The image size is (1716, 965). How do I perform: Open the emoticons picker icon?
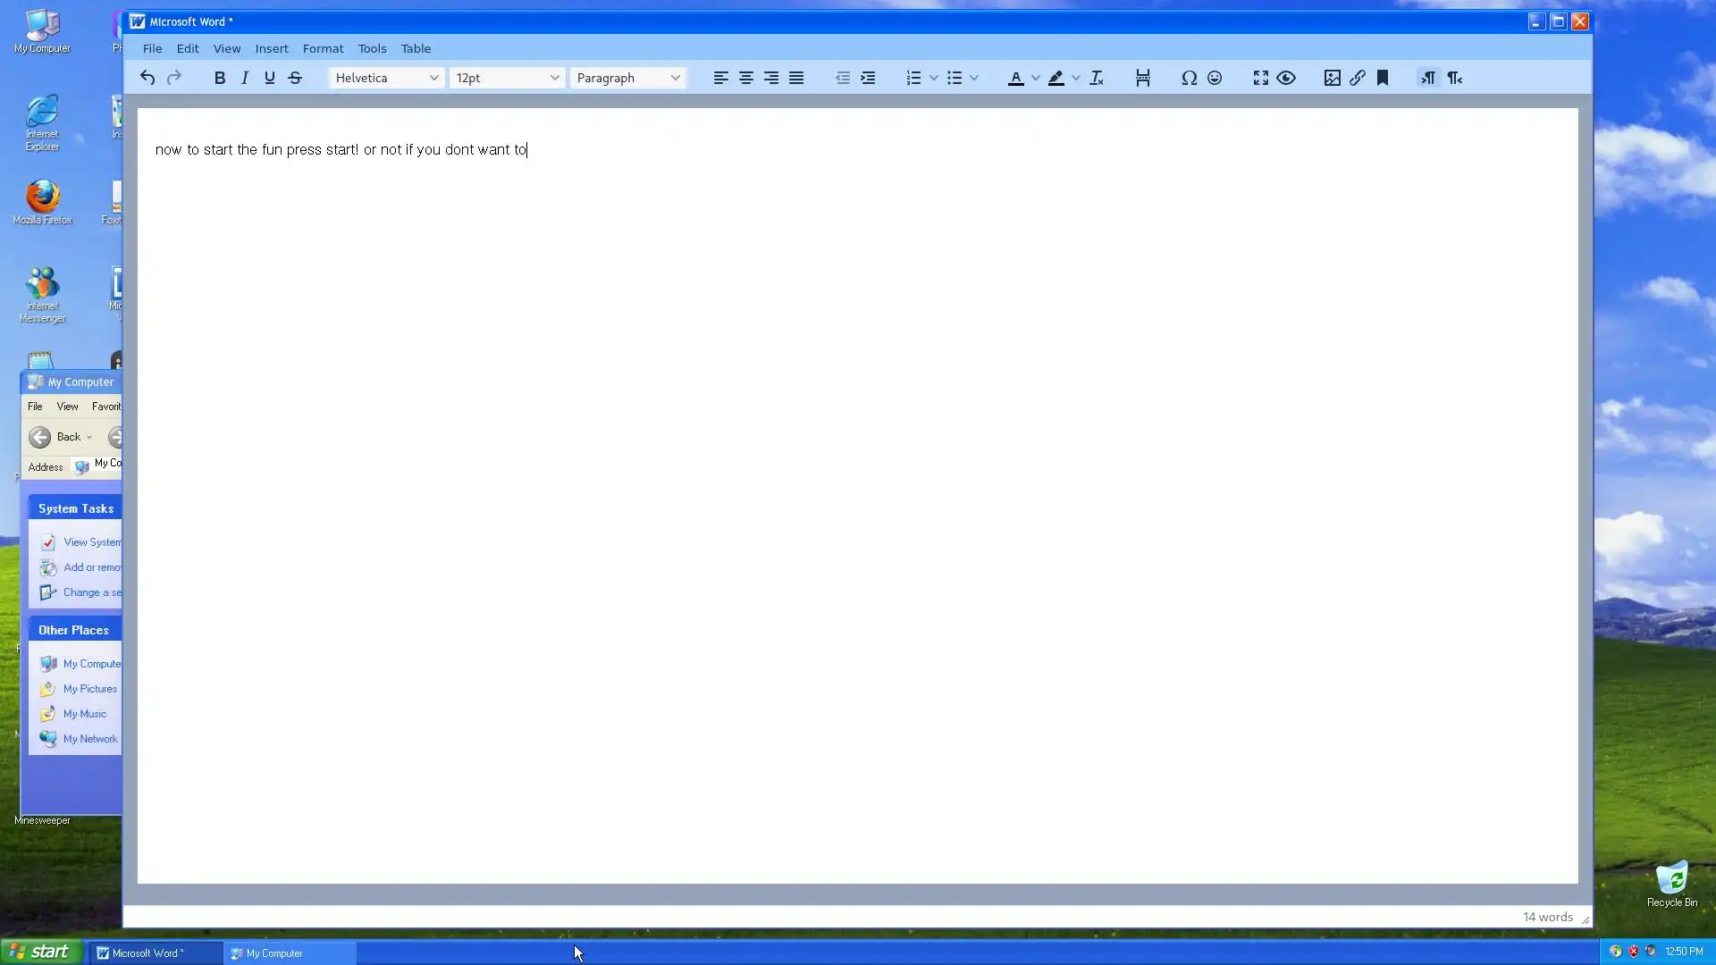point(1214,78)
